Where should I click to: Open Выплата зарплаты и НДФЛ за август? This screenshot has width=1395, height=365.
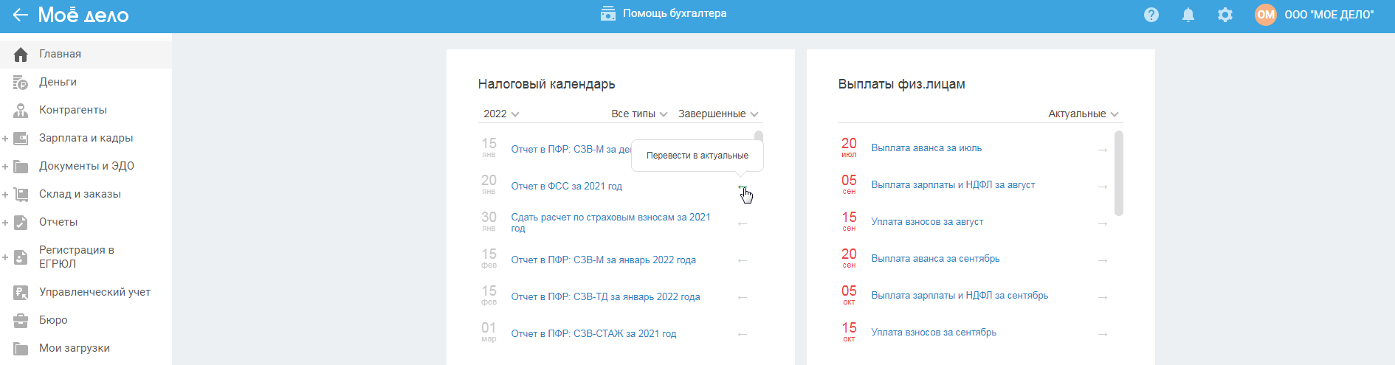[953, 184]
